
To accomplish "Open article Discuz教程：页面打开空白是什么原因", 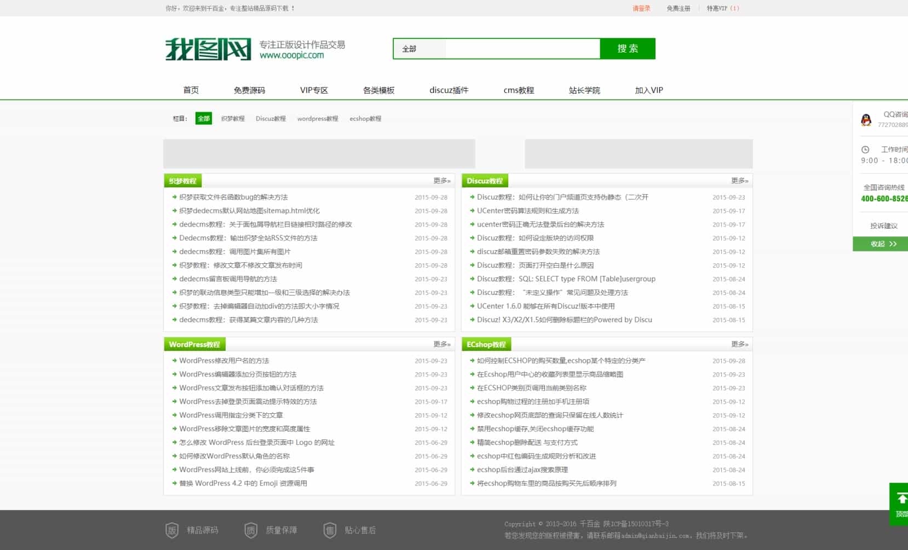I will tap(535, 265).
